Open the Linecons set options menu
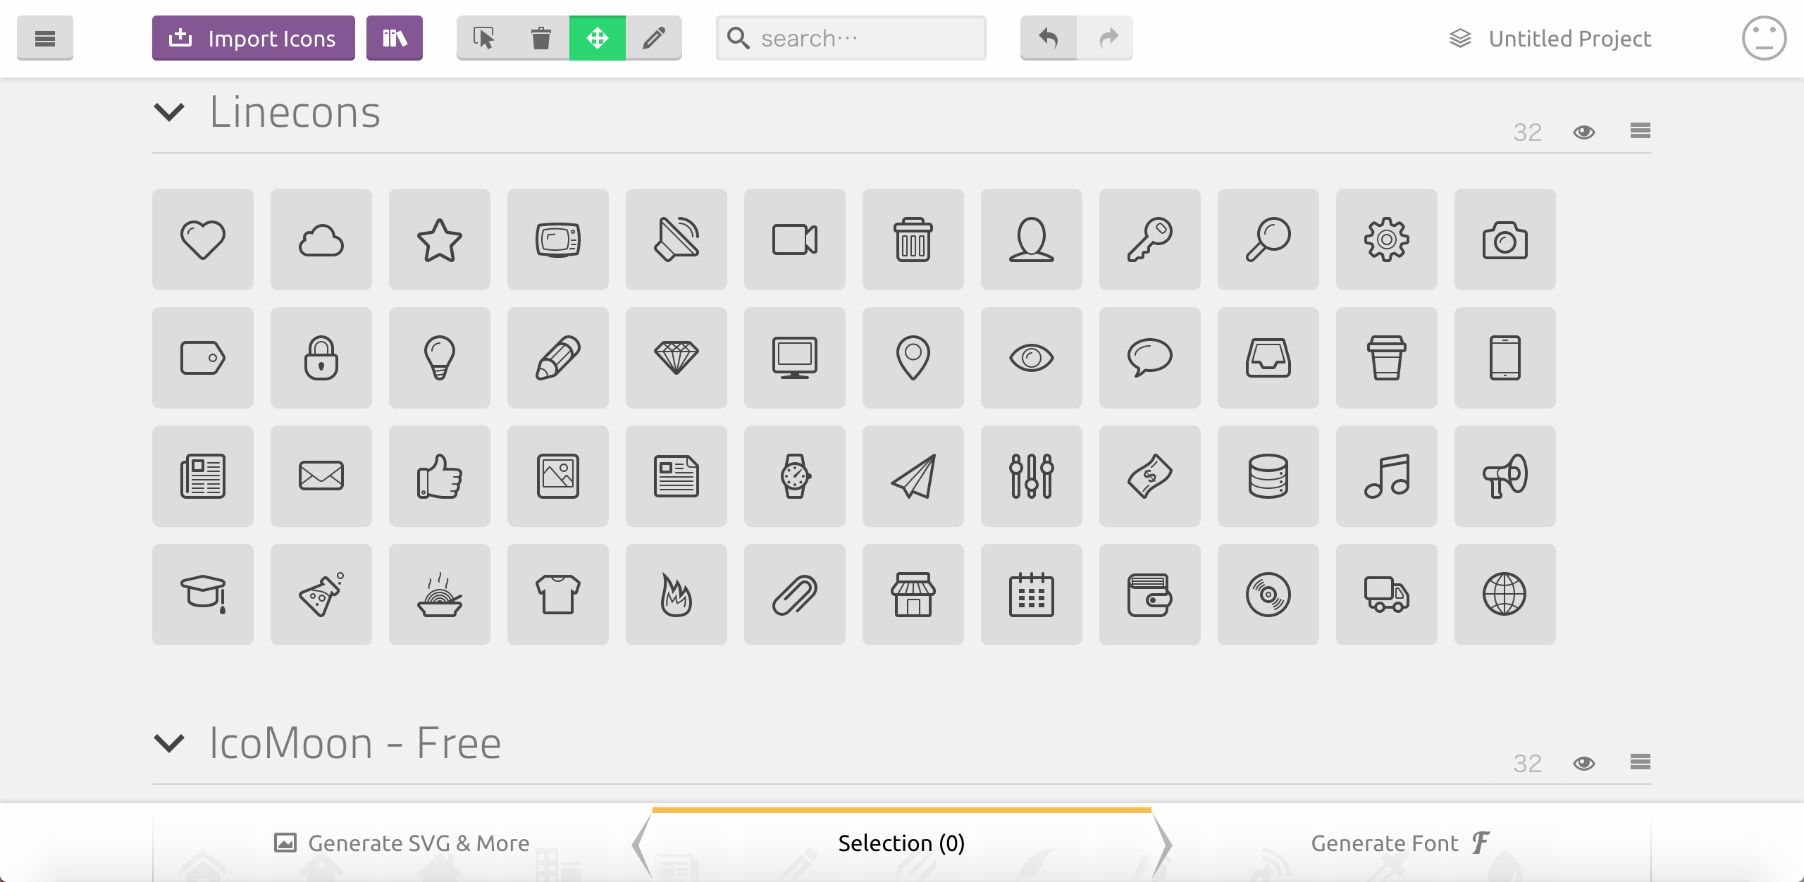This screenshot has height=882, width=1804. click(1640, 131)
